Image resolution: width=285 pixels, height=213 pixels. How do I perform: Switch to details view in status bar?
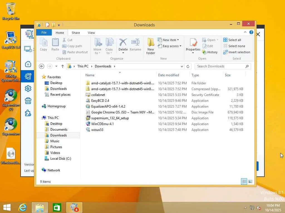pos(244,181)
